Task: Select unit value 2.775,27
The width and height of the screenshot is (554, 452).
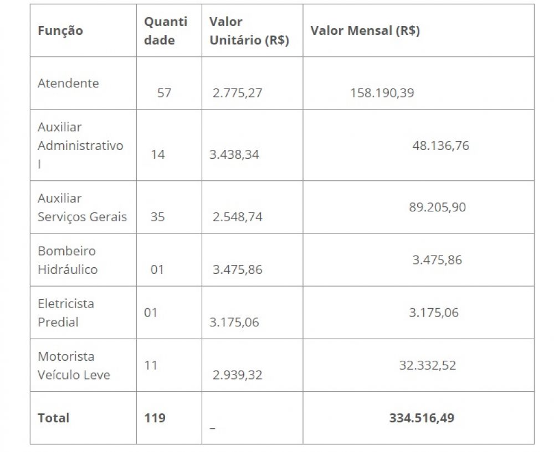Action: click(x=237, y=92)
